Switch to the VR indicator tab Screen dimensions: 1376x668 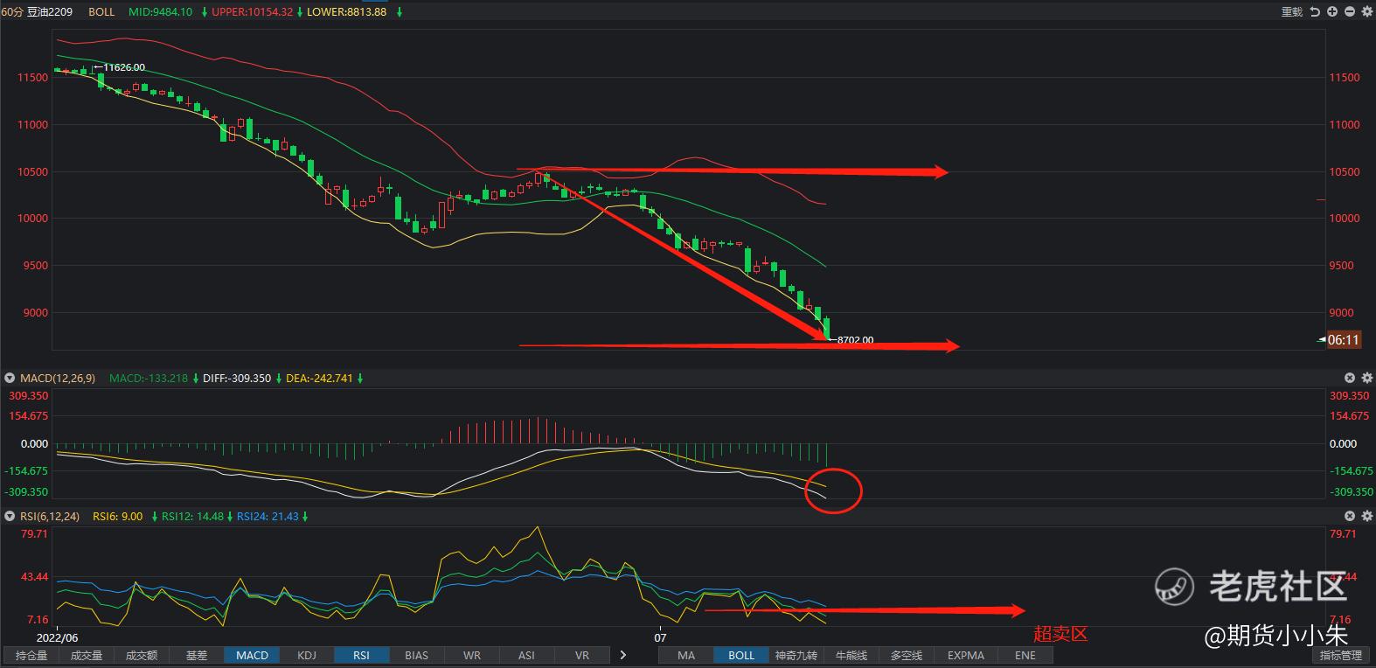point(582,655)
